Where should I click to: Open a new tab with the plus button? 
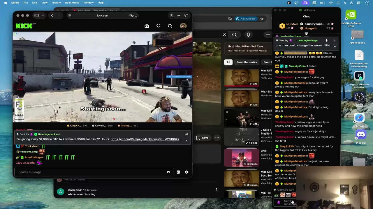tap(179, 15)
